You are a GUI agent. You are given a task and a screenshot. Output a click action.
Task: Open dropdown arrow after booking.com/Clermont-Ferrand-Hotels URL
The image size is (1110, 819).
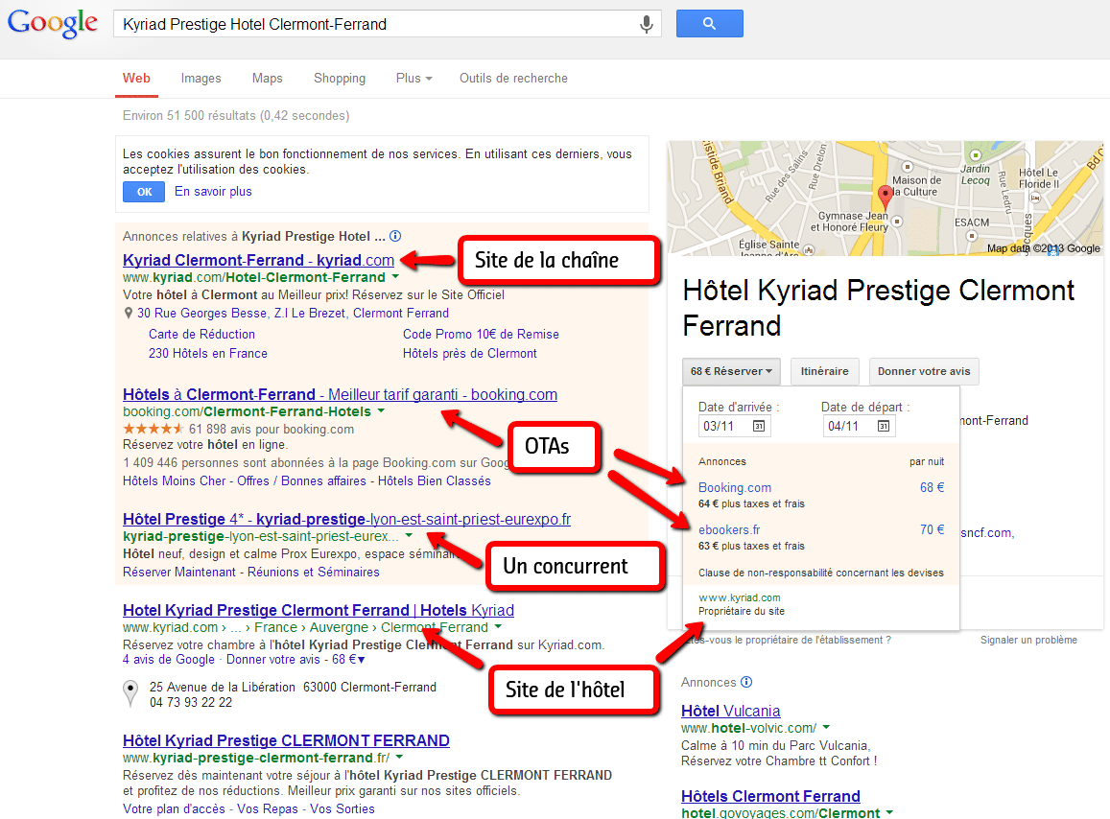381,410
